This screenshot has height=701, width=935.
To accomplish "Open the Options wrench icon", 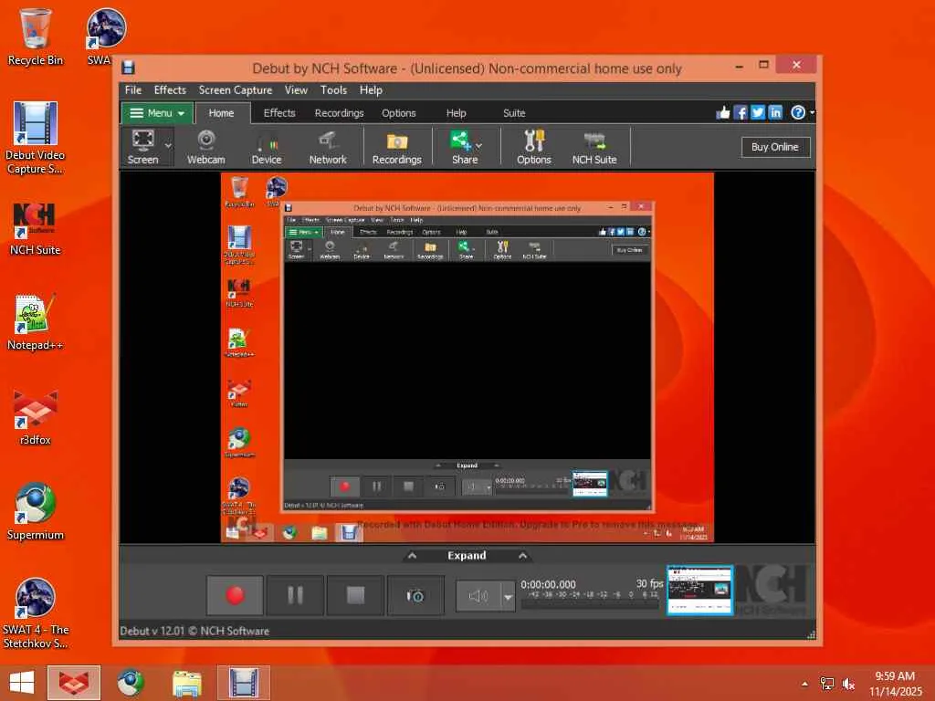I will tap(533, 147).
